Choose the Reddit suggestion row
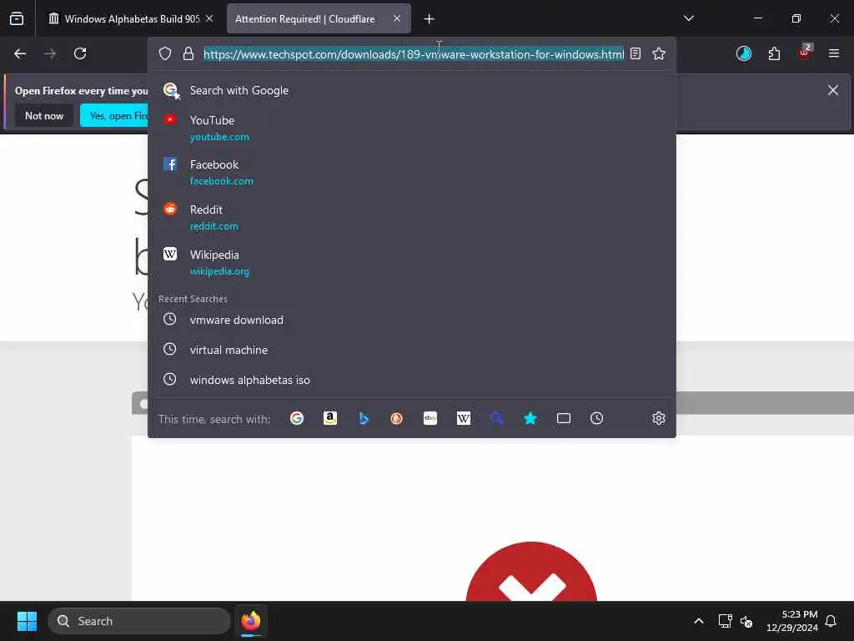The width and height of the screenshot is (854, 641). [412, 218]
